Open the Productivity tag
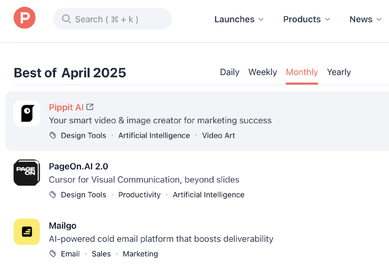This screenshot has height=272, width=389. tap(139, 195)
